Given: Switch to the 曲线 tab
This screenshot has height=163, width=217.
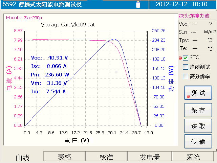Looking at the screenshot, I should coord(23,157).
